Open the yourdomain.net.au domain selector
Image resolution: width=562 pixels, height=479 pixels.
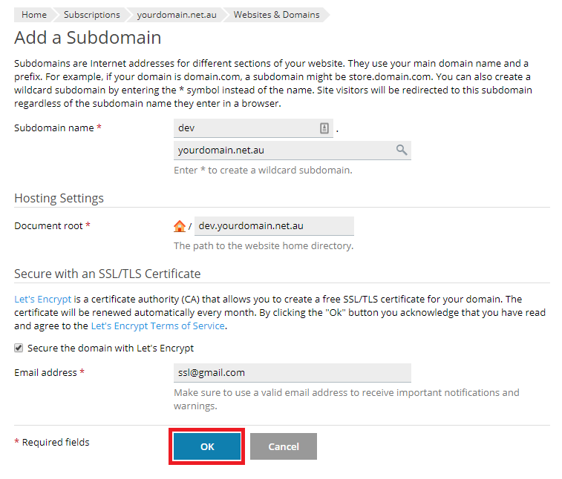click(x=292, y=151)
